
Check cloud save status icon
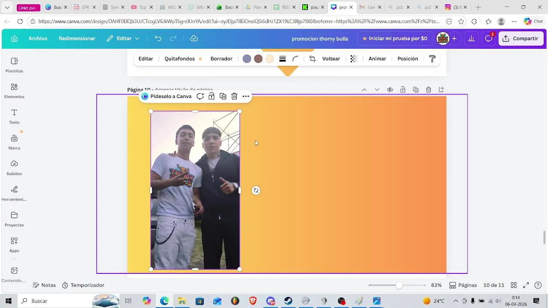(194, 38)
